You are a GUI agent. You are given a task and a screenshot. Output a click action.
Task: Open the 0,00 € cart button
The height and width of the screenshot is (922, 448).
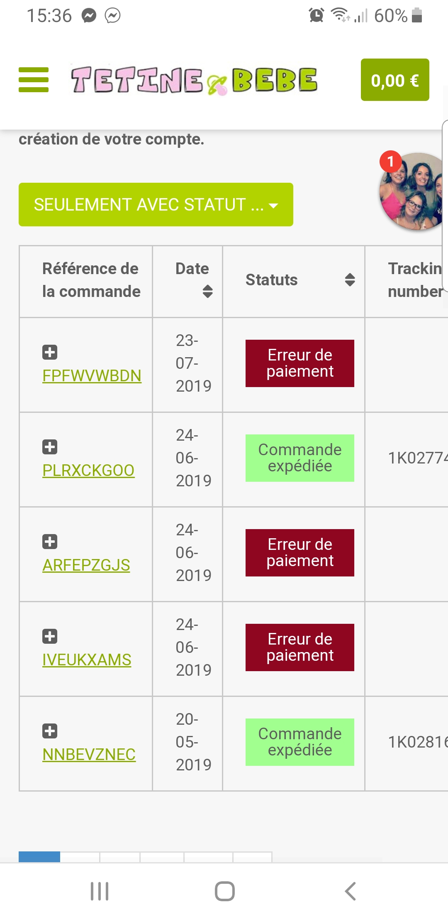coord(394,80)
